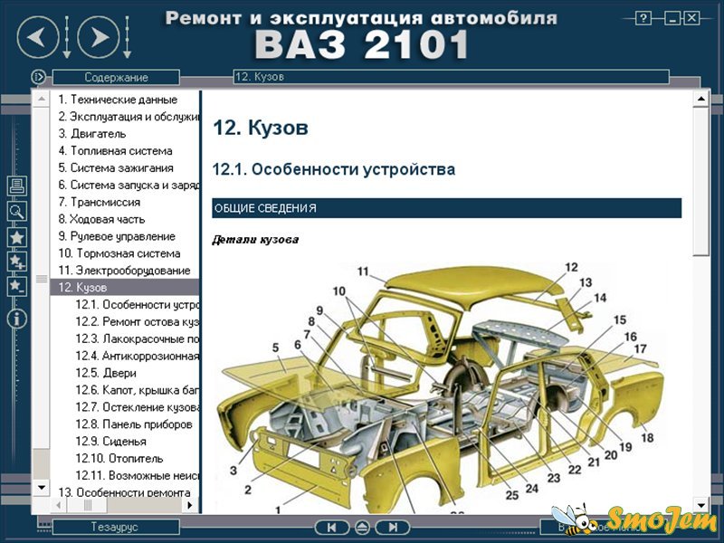724x543 pixels.
Task: Click the article vertical scrollbar thumb
Action: (700, 181)
